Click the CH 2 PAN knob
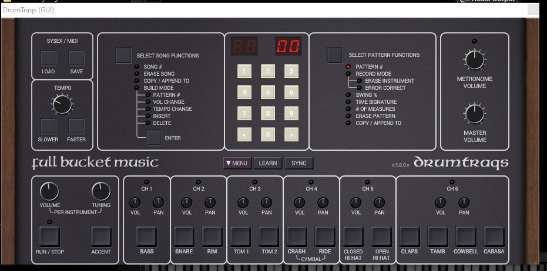 [x=210, y=202]
